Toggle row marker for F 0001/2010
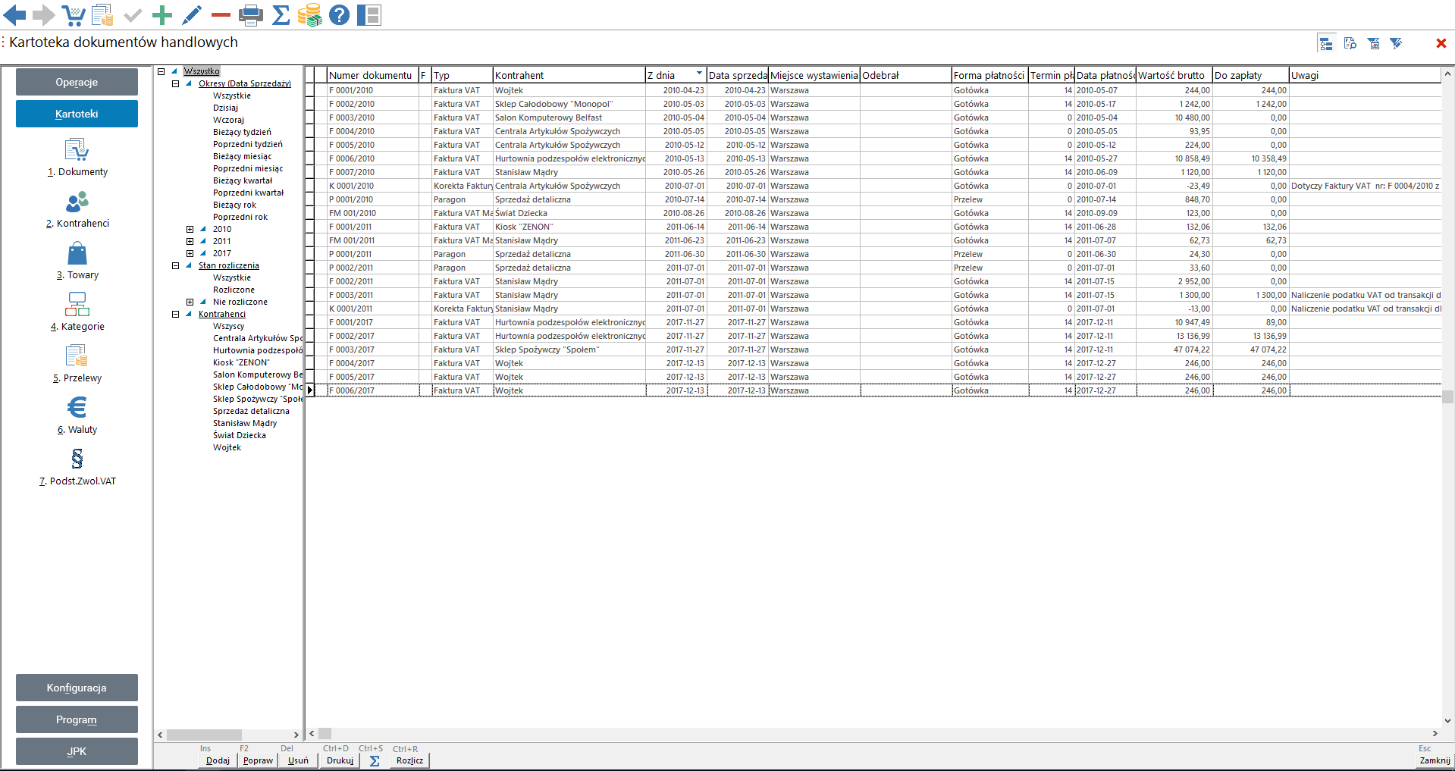The image size is (1455, 771). [310, 90]
